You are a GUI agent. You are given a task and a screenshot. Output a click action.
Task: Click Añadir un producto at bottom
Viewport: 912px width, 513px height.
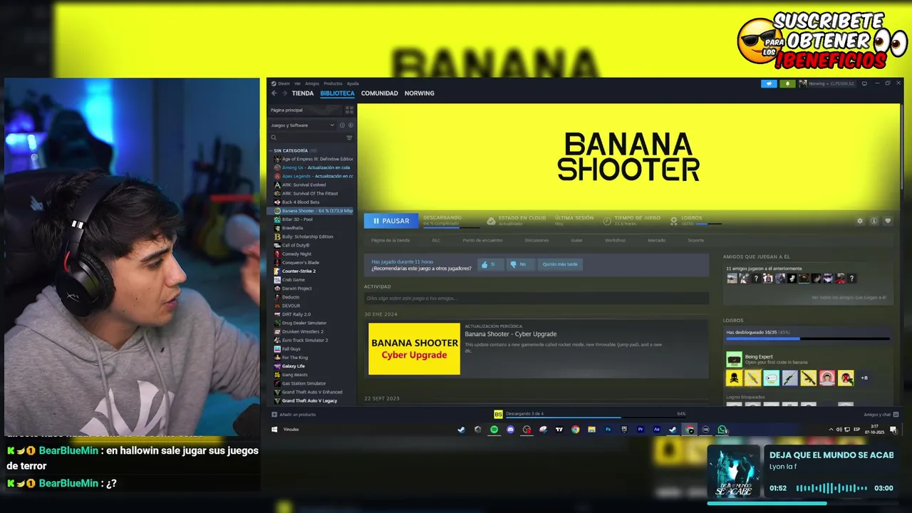294,415
